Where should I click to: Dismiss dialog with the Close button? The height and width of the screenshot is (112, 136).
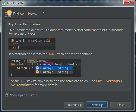(x=121, y=105)
